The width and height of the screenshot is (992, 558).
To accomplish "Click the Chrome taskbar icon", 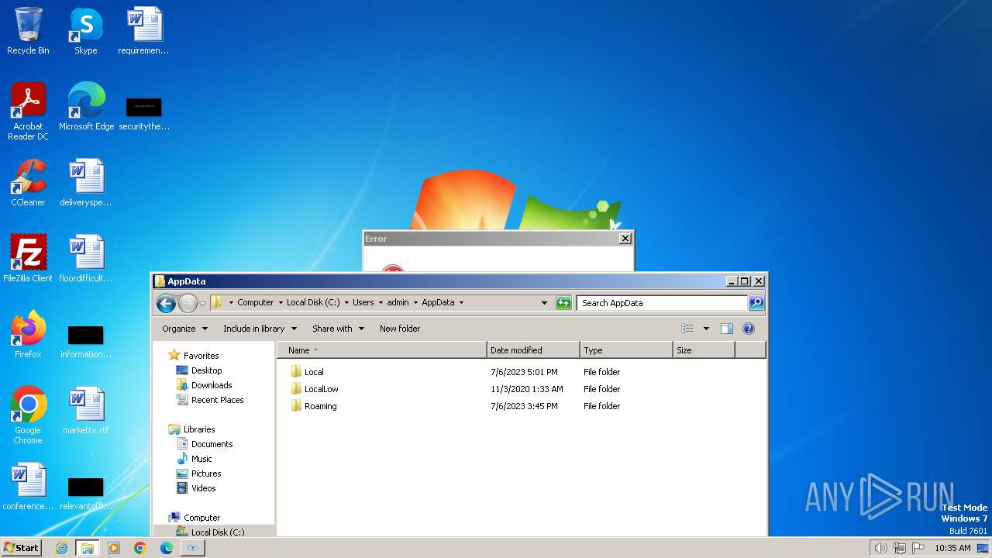I will click(x=140, y=548).
